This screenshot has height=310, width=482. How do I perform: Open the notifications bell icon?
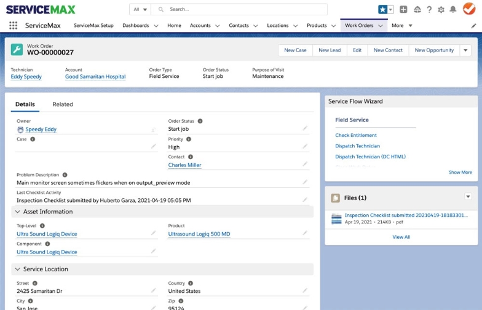pyautogui.click(x=452, y=10)
